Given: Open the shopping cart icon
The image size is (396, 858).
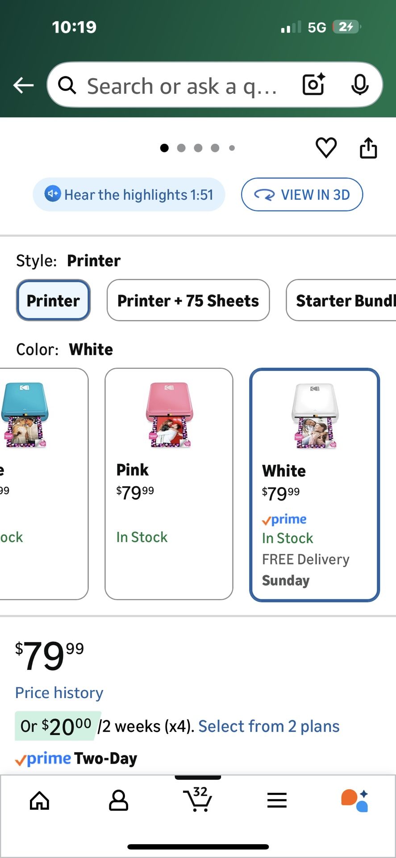Looking at the screenshot, I should 197,799.
